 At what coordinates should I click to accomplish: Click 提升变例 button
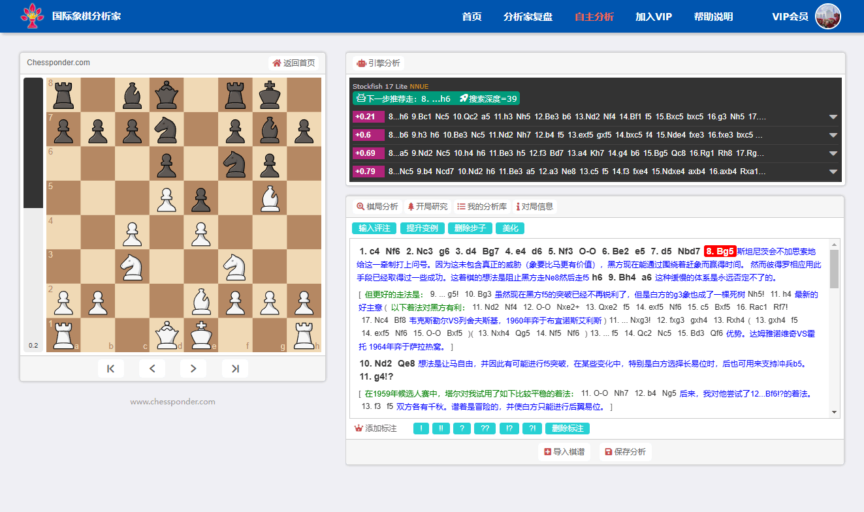pyautogui.click(x=422, y=228)
